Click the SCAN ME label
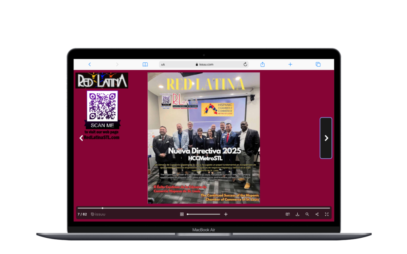The width and height of the screenshot is (407, 254). (x=102, y=125)
